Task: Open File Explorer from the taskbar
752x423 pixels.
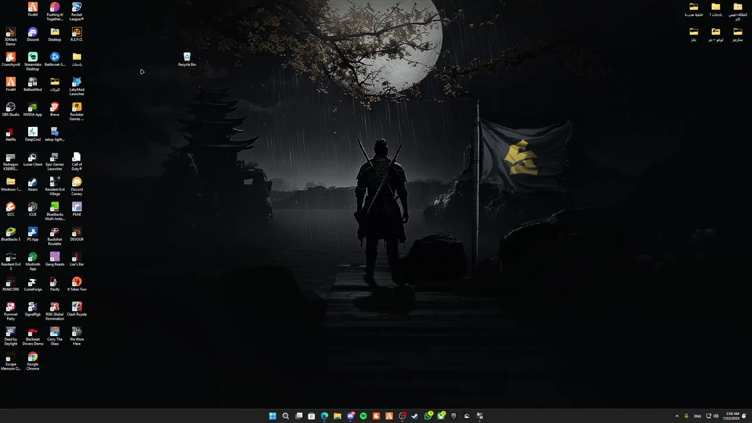Action: tap(337, 416)
